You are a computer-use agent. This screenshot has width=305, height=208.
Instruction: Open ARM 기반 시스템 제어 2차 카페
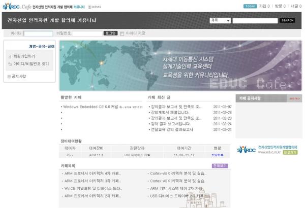[x=176, y=189]
